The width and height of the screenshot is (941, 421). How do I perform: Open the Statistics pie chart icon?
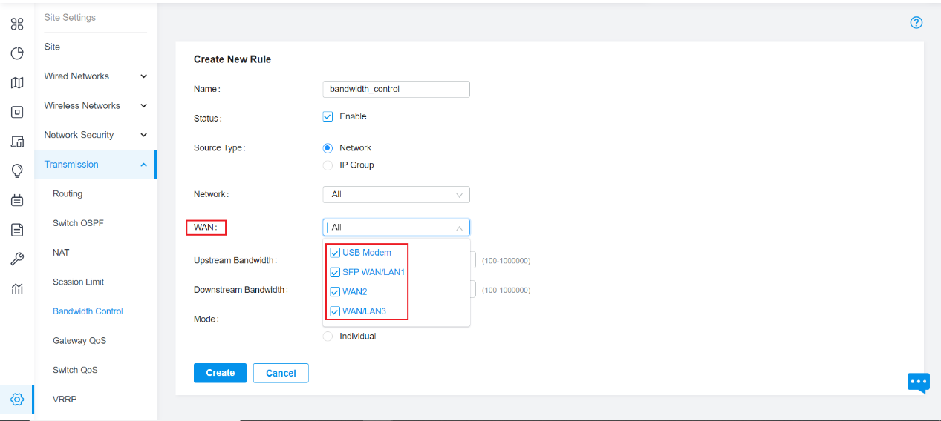point(17,53)
